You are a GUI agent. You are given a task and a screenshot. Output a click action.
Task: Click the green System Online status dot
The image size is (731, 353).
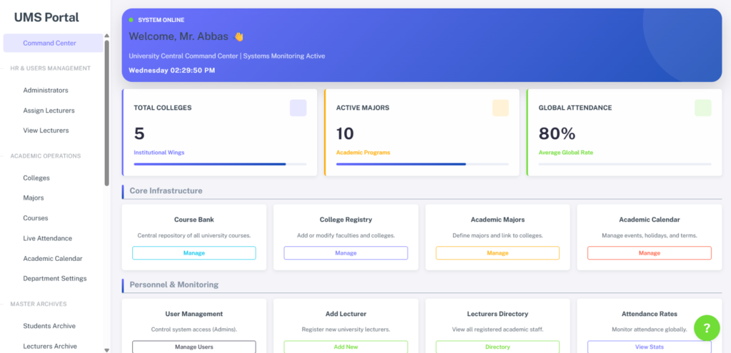(131, 20)
